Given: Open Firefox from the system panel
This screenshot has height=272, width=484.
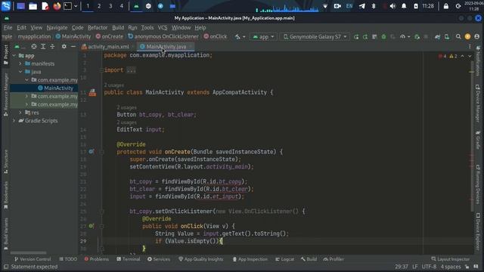Looking at the screenshot, I should pyautogui.click(x=57, y=6).
